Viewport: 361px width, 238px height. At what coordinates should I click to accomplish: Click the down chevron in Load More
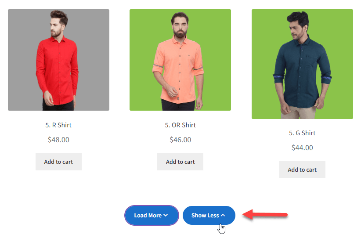click(166, 216)
